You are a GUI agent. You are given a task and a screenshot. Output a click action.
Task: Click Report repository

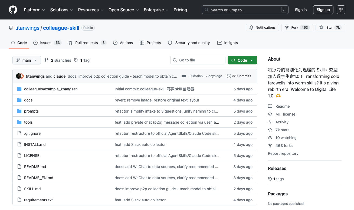(x=283, y=153)
